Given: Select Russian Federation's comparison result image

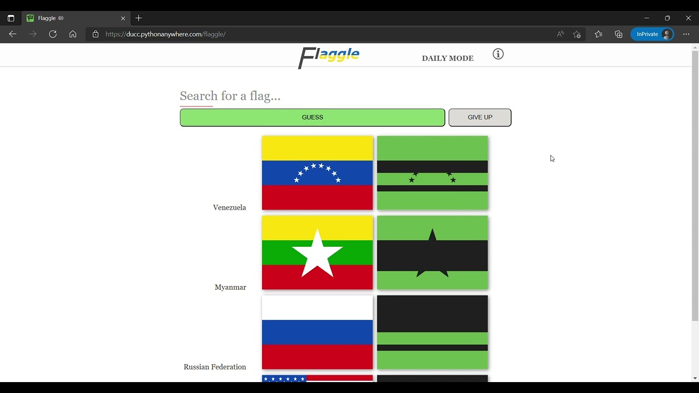Looking at the screenshot, I should point(433,332).
